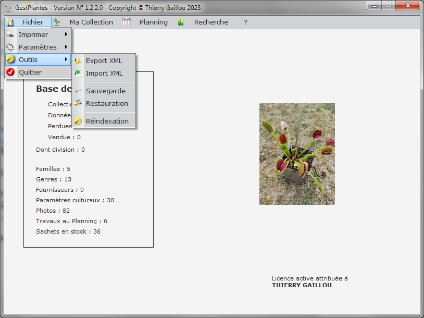Screen dimensions: 424x318
Task: Click the 'Genres : 13' line
Action: 54,179
